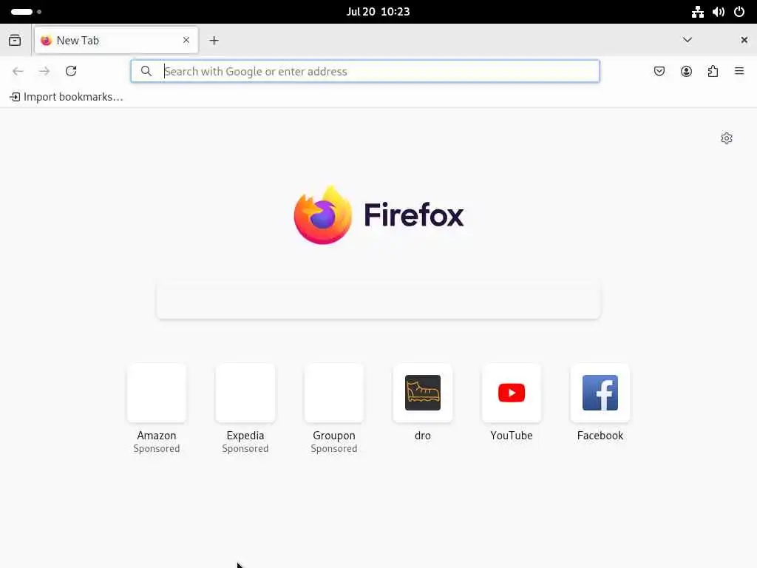Click the network status icon

698,12
